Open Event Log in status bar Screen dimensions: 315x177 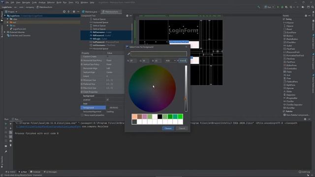click(x=305, y=172)
